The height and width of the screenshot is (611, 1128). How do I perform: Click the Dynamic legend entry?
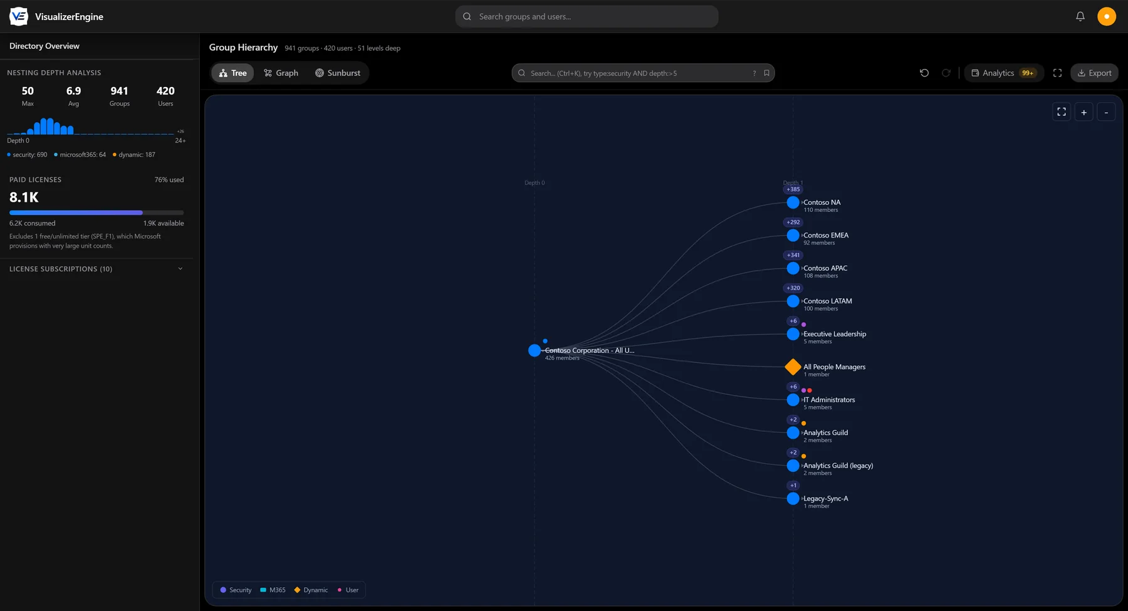pos(311,590)
